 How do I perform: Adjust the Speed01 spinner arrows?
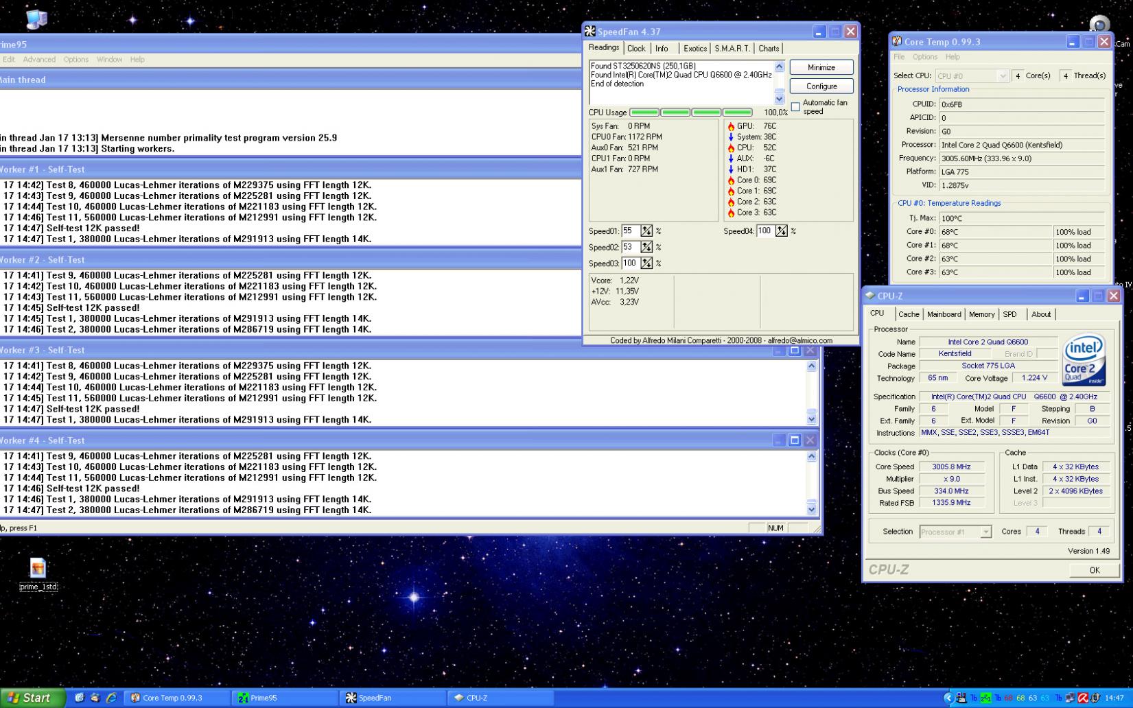pos(646,231)
